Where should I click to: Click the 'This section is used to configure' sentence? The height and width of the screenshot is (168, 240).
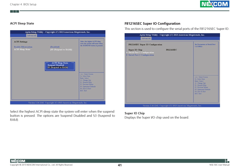[177, 29]
